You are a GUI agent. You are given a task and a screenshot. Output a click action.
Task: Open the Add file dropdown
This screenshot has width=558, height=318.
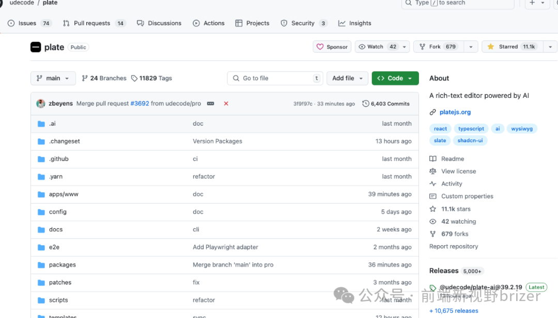point(347,78)
